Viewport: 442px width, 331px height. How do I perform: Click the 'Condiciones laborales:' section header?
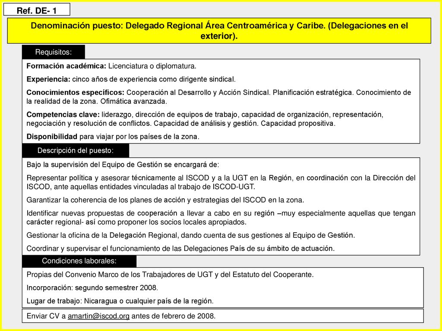pos(79,261)
